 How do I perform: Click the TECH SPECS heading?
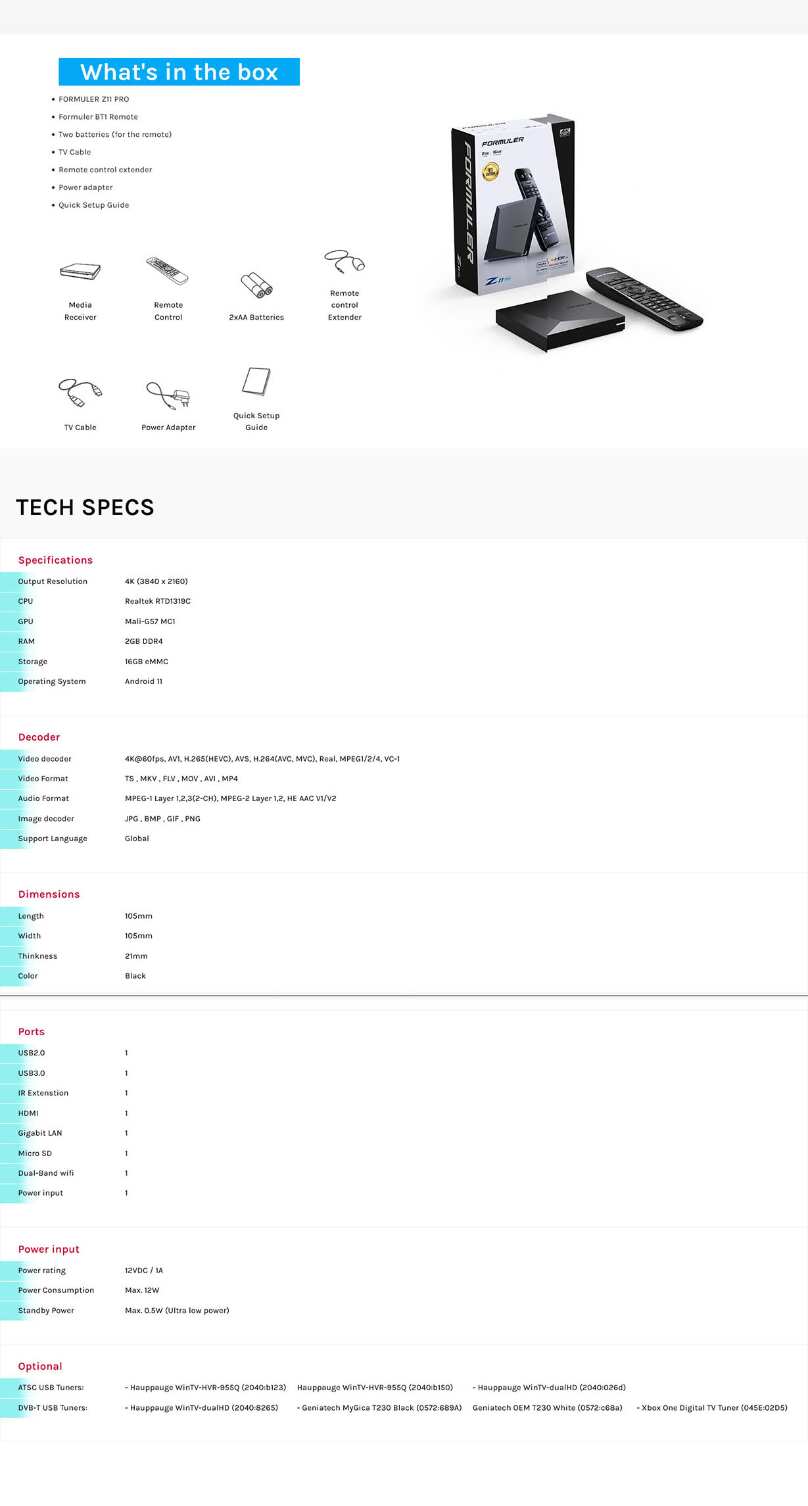point(85,507)
